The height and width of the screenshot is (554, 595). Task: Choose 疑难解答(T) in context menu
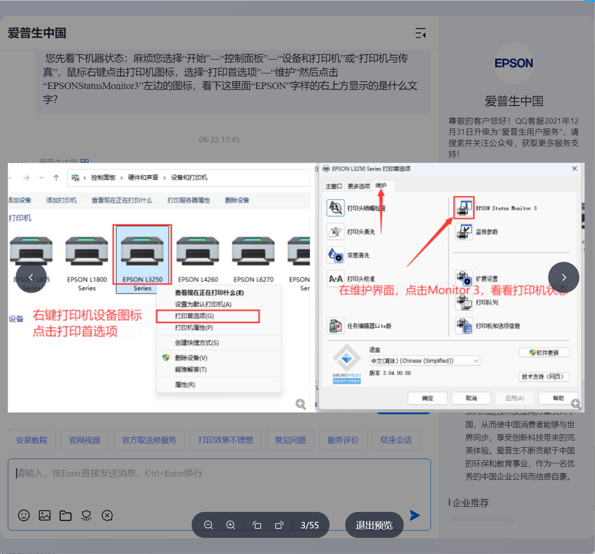pyautogui.click(x=191, y=370)
